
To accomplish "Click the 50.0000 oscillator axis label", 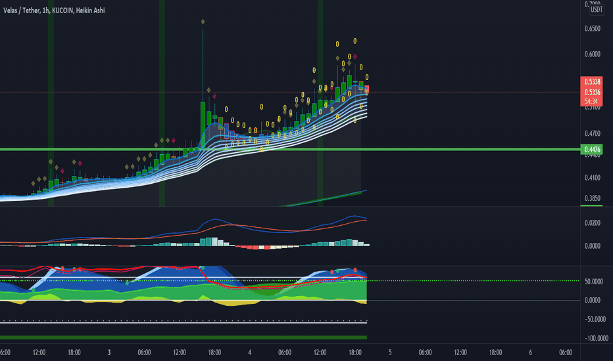I will (593, 282).
